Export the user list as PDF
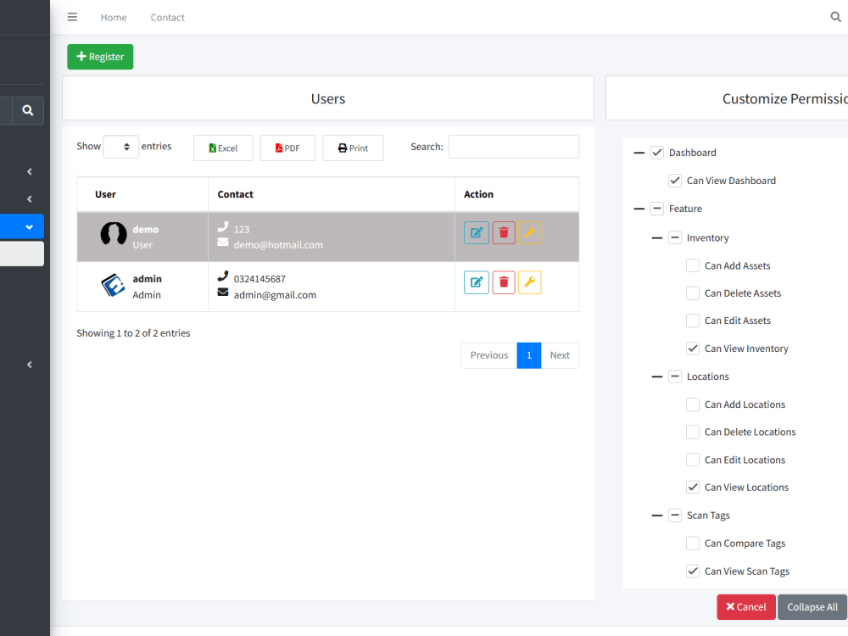The width and height of the screenshot is (848, 636). click(x=287, y=147)
